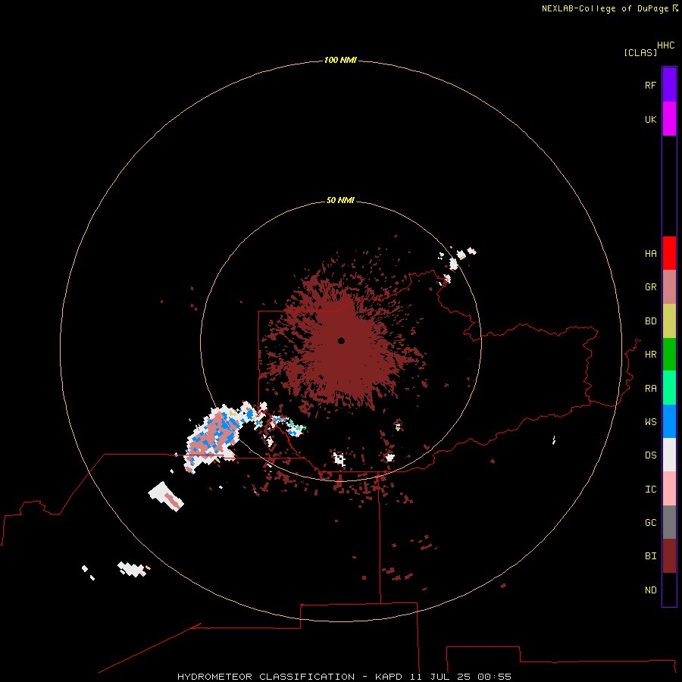This screenshot has height=682, width=682.
Task: Click the 'GC' legend label
Action: click(x=650, y=523)
